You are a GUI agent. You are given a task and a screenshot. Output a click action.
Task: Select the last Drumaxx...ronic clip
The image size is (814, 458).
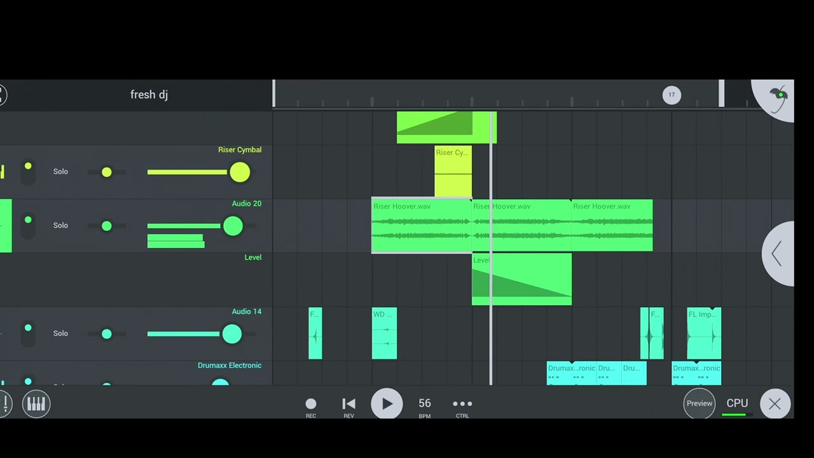coord(696,373)
